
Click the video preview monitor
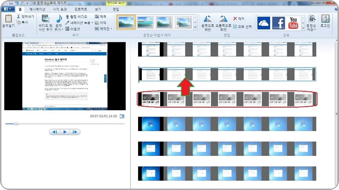[x=65, y=76]
